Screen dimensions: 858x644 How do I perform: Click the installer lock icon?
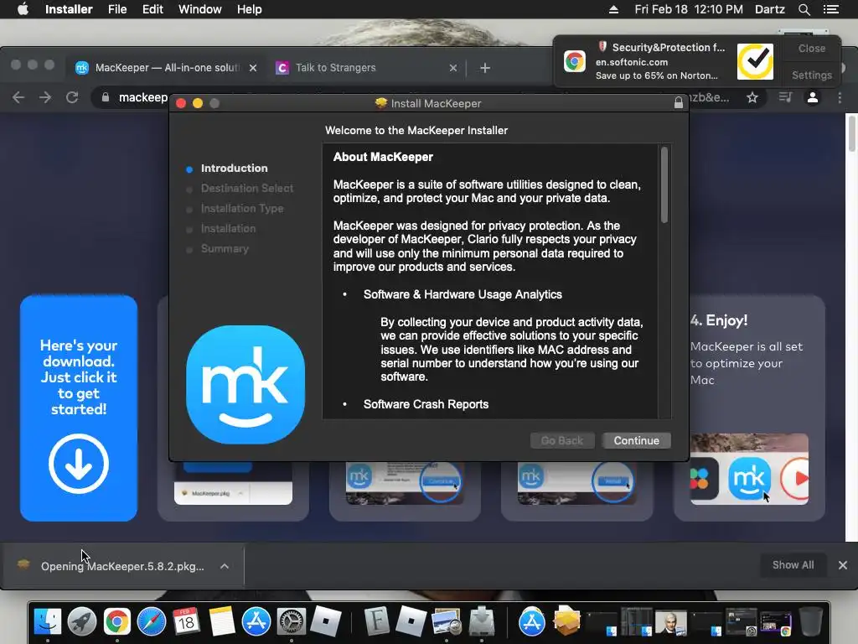coord(679,103)
